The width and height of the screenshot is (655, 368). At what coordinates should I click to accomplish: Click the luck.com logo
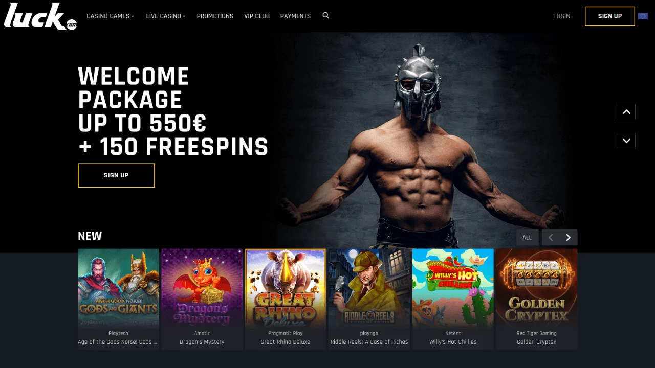(40, 16)
